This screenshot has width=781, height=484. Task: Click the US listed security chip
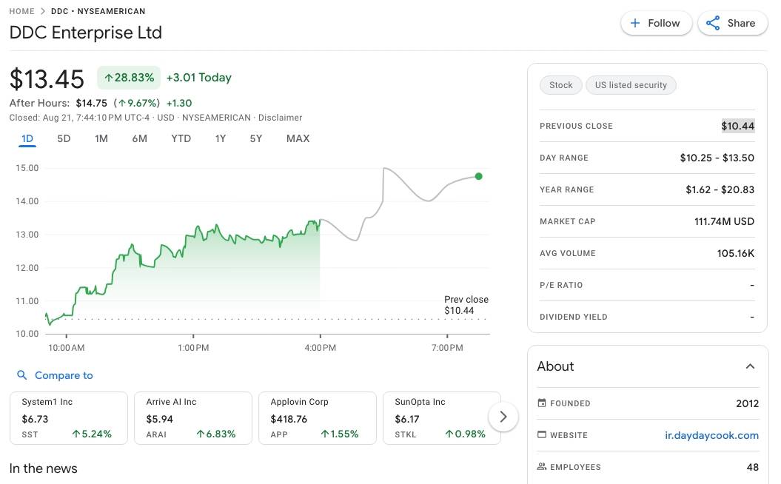coord(631,85)
